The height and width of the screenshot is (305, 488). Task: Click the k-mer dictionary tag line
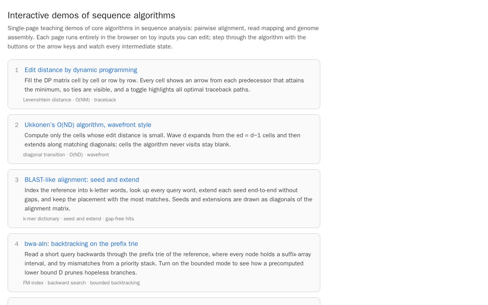point(79,219)
